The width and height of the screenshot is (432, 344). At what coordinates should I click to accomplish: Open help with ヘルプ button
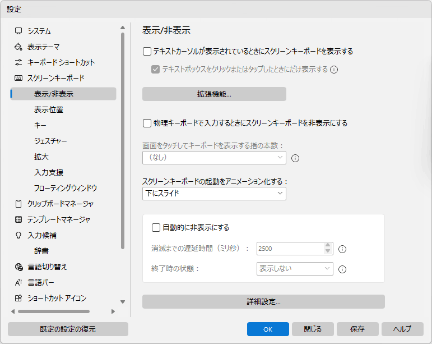pos(402,329)
